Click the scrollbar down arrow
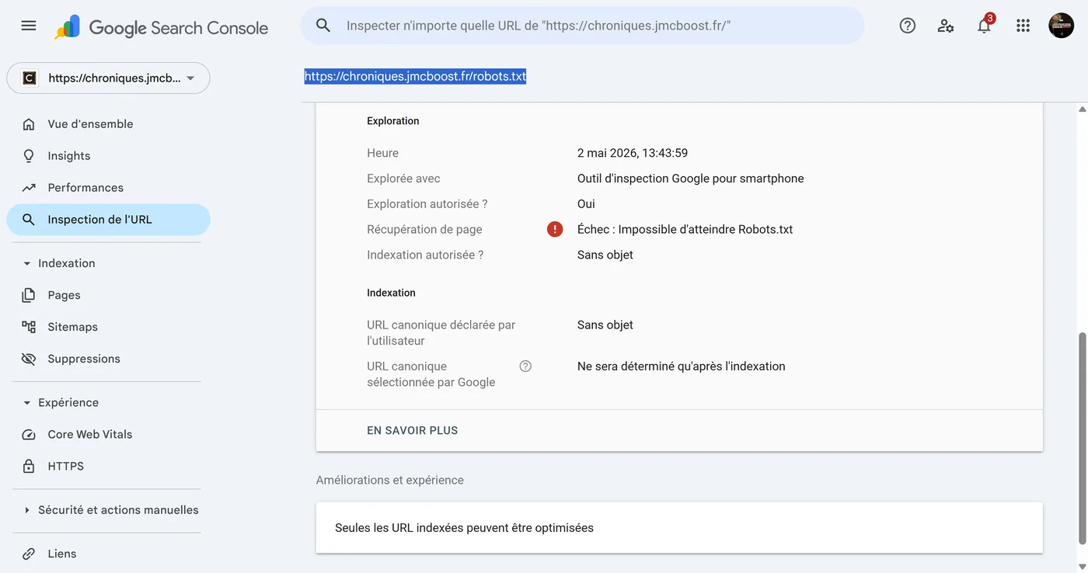The width and height of the screenshot is (1088, 573). [x=1081, y=566]
